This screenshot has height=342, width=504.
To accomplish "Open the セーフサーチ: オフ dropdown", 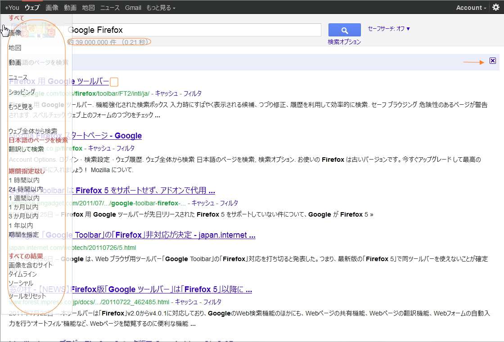I will click(389, 29).
